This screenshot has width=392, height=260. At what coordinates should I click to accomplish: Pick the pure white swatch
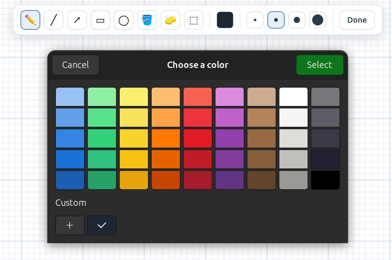[x=293, y=97]
